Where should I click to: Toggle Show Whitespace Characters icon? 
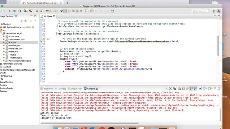(x=81, y=11)
